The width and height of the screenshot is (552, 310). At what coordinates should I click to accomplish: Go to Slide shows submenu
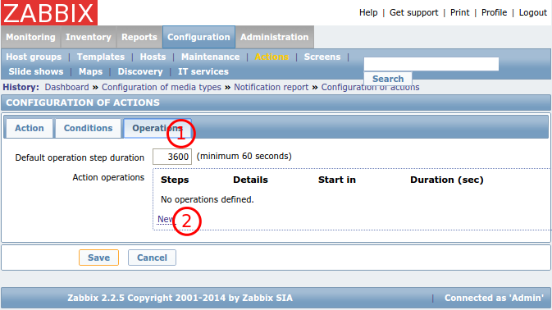36,71
